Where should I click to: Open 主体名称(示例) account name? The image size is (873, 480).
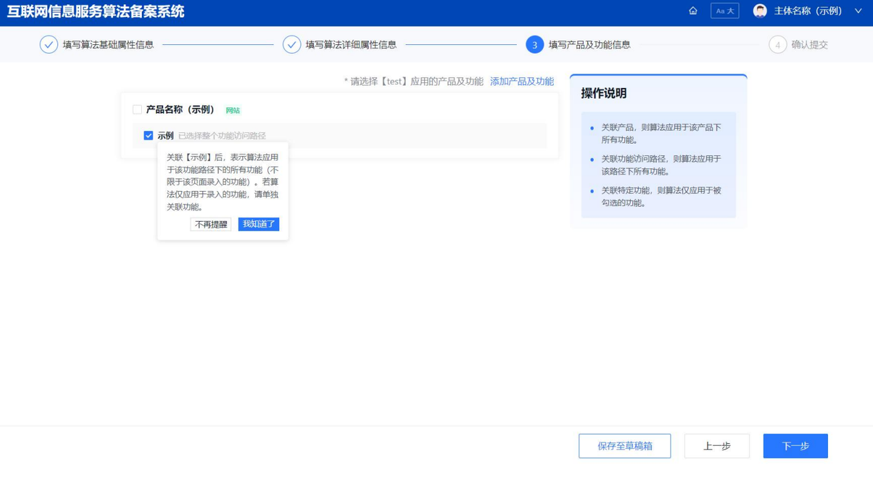[808, 11]
